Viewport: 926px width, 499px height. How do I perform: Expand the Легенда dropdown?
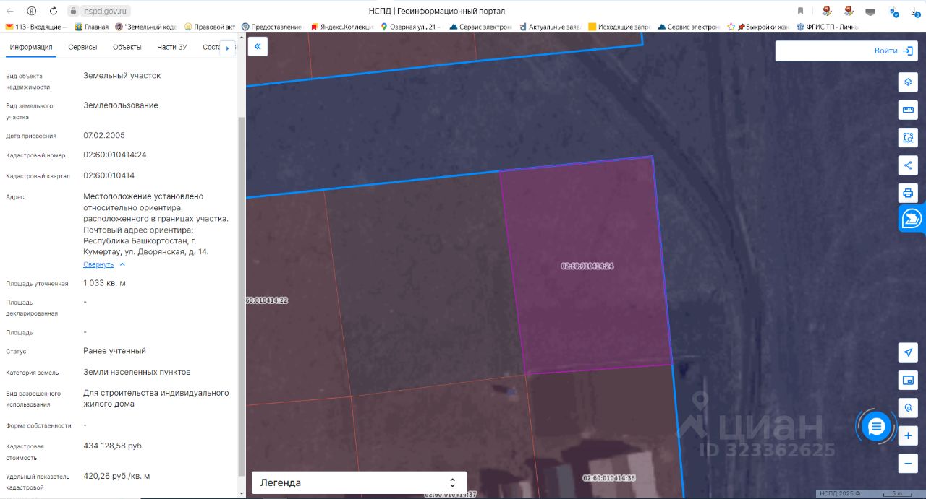pos(359,482)
